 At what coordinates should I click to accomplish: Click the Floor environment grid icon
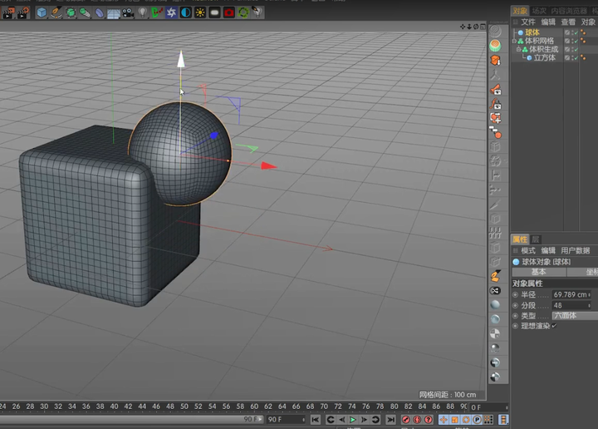coord(114,13)
